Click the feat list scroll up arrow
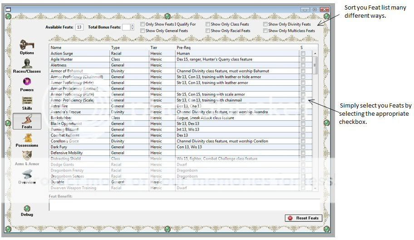 [315, 53]
